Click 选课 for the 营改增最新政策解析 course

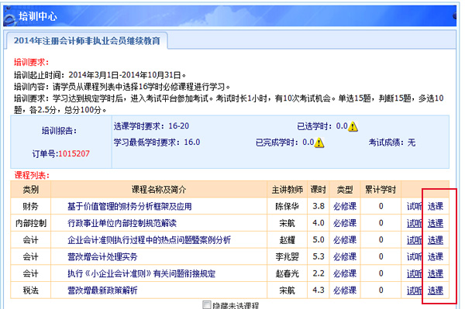(x=436, y=290)
